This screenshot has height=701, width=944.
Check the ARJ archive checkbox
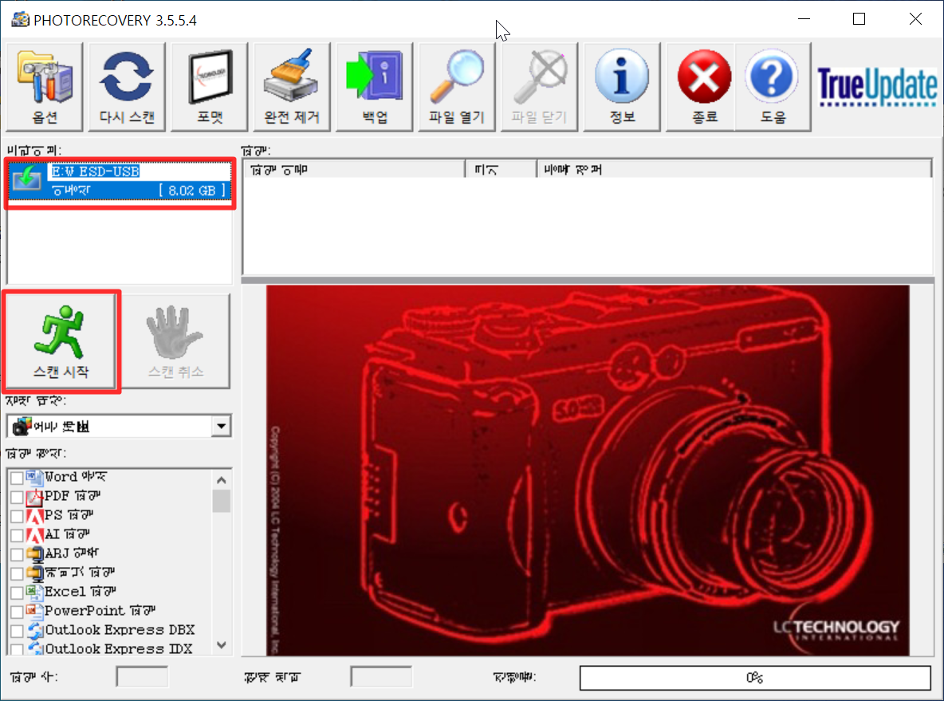tap(17, 554)
